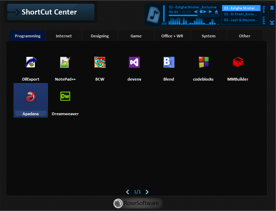The height and width of the screenshot is (211, 276).
Task: Seek within the track progress bar
Action: [x=194, y=16]
